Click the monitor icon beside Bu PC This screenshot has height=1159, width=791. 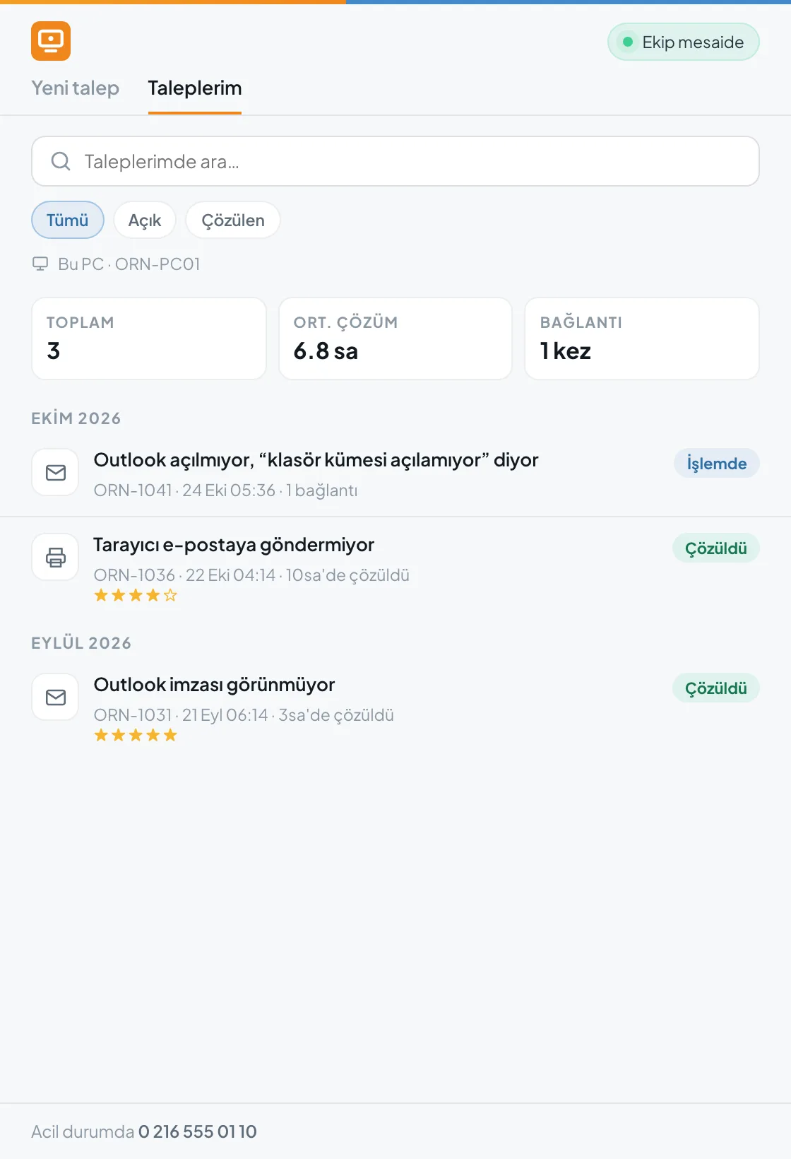40,264
